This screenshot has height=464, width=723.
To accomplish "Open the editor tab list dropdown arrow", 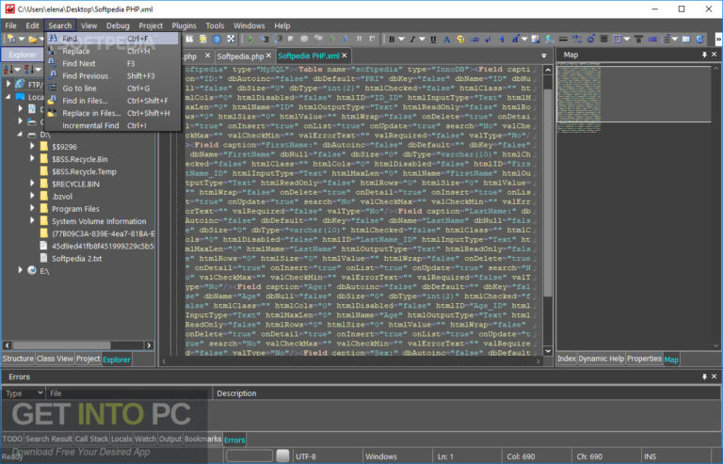I will coord(544,56).
